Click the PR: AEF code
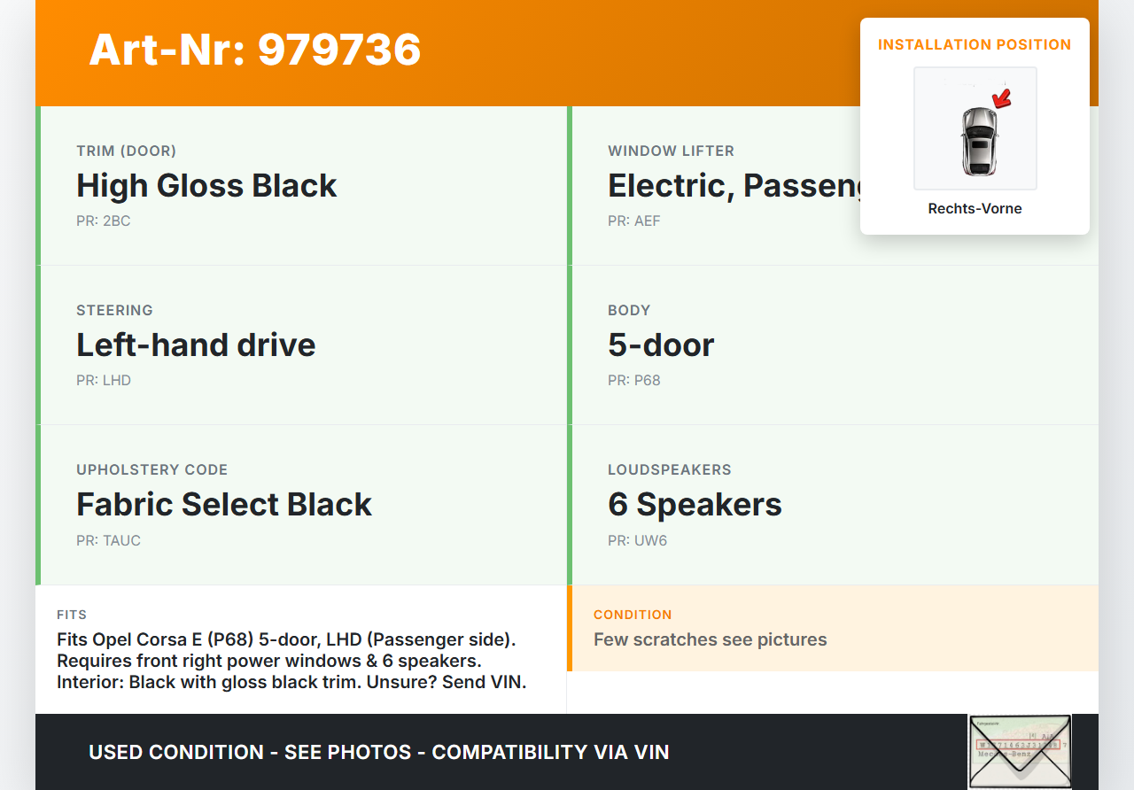 pyautogui.click(x=634, y=221)
